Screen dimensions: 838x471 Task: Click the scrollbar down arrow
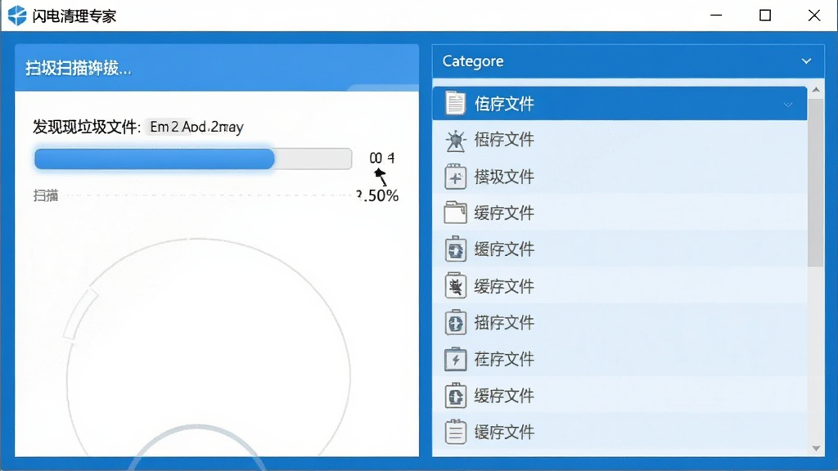coord(816,448)
